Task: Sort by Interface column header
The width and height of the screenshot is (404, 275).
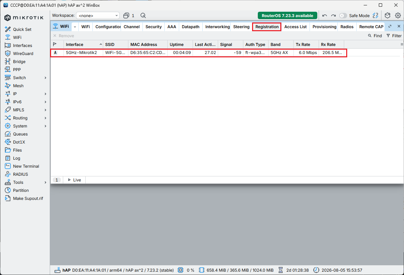Action: (x=83, y=45)
